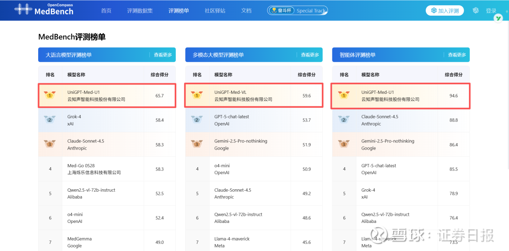Select the UniGPT-Med-VL row

point(254,95)
